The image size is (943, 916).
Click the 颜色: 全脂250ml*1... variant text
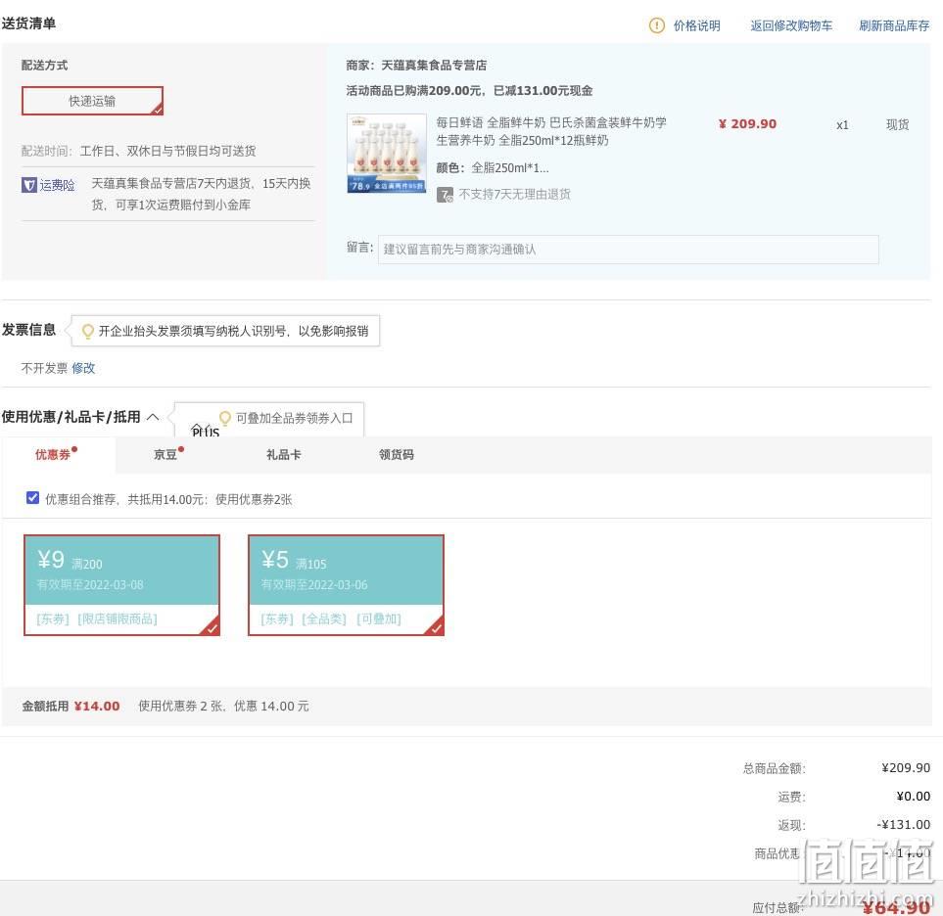[x=493, y=167]
